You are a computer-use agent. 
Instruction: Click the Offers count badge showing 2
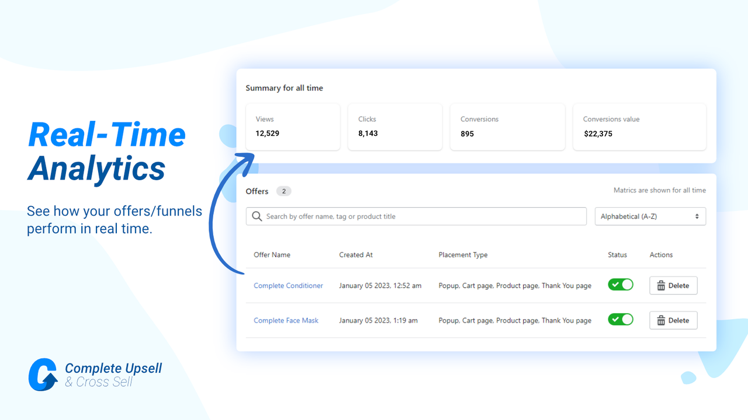[283, 191]
